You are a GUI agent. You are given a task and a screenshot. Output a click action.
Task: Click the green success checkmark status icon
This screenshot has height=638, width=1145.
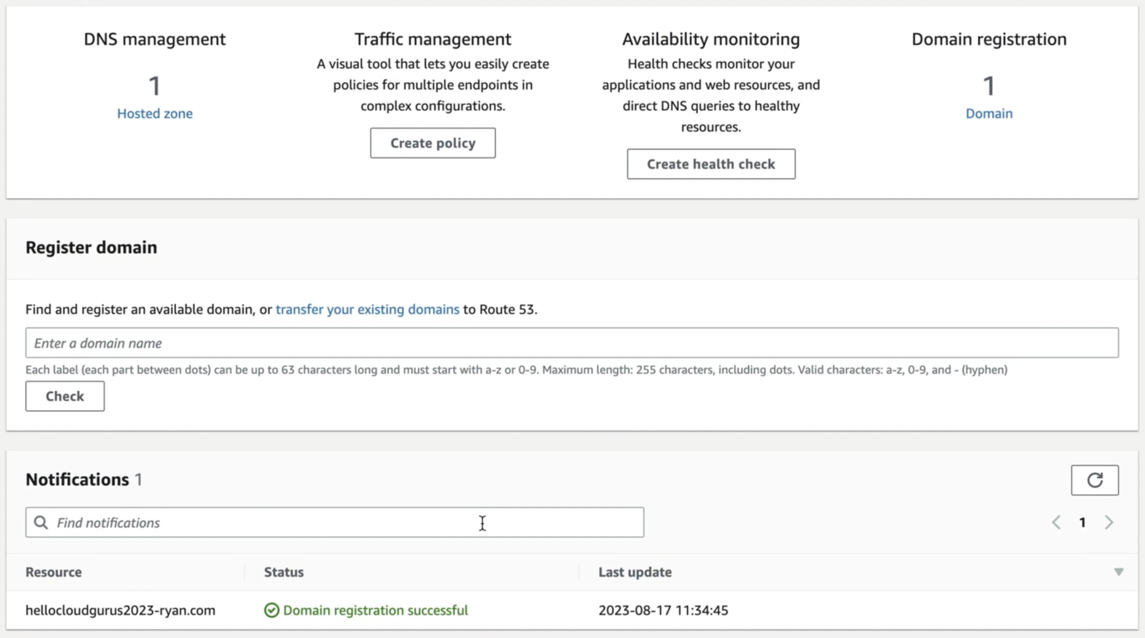[x=271, y=610]
